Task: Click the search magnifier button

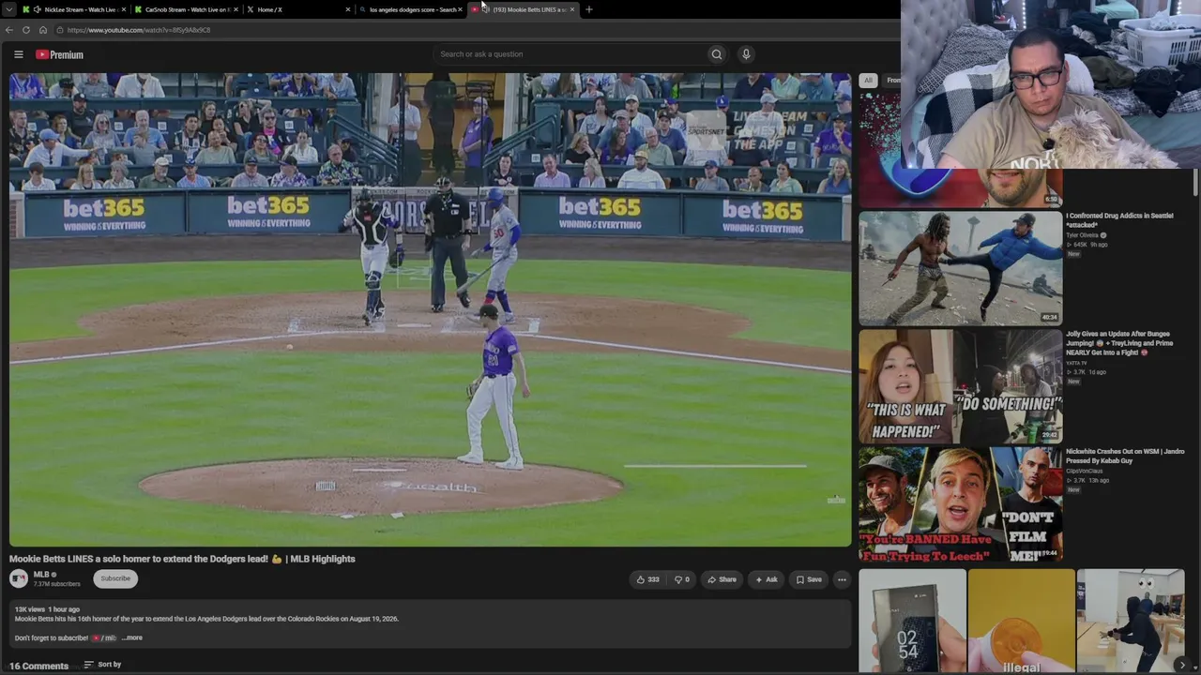Action: (x=717, y=54)
